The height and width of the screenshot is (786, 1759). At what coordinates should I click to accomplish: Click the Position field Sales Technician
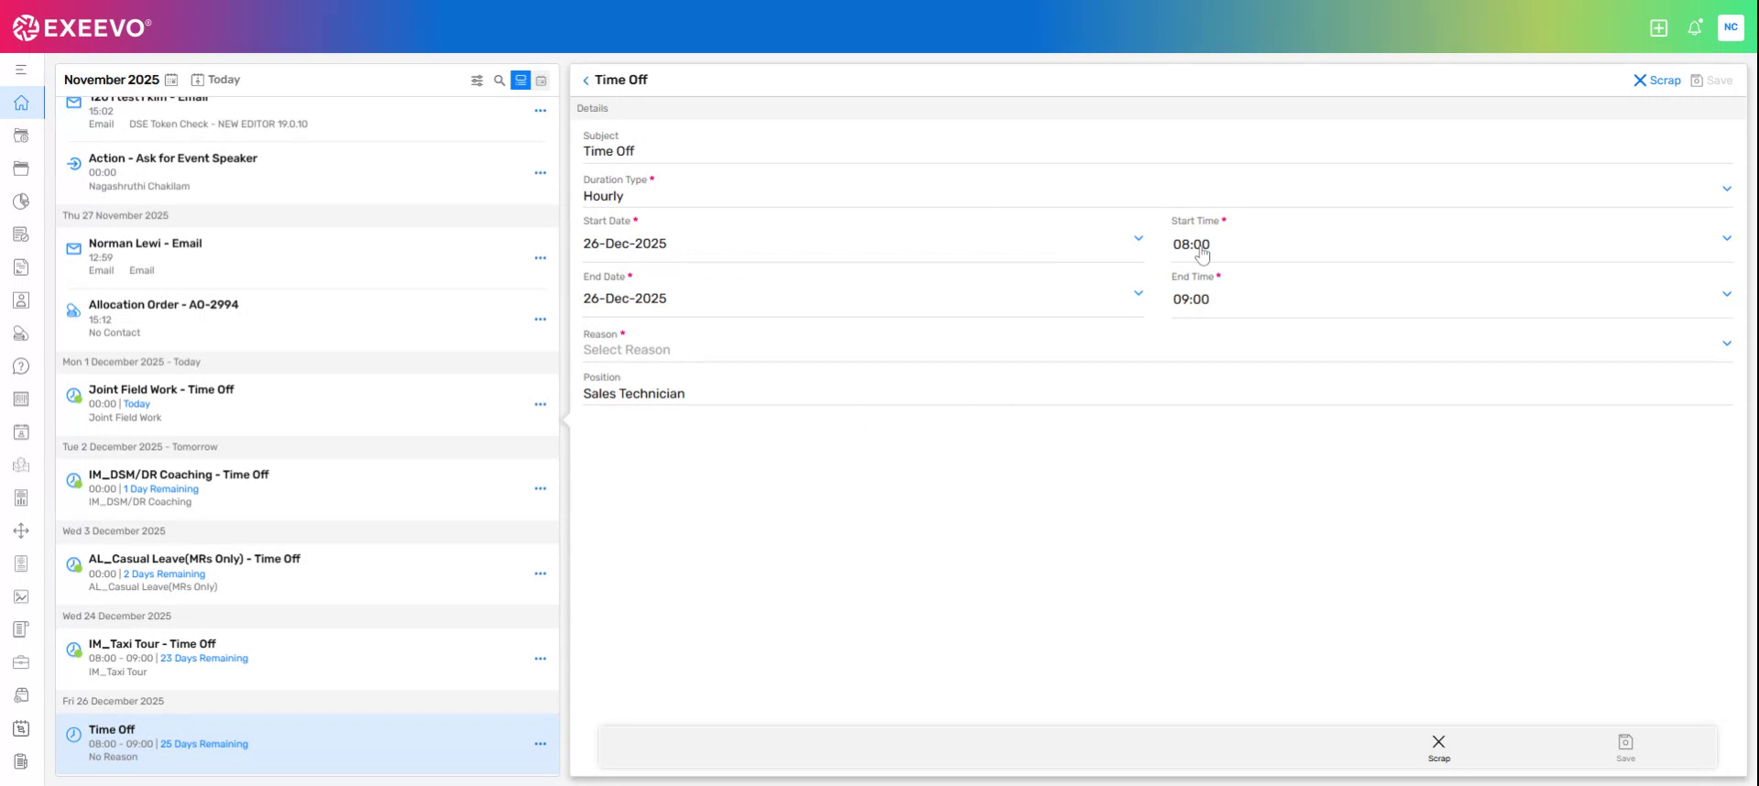1158,388
